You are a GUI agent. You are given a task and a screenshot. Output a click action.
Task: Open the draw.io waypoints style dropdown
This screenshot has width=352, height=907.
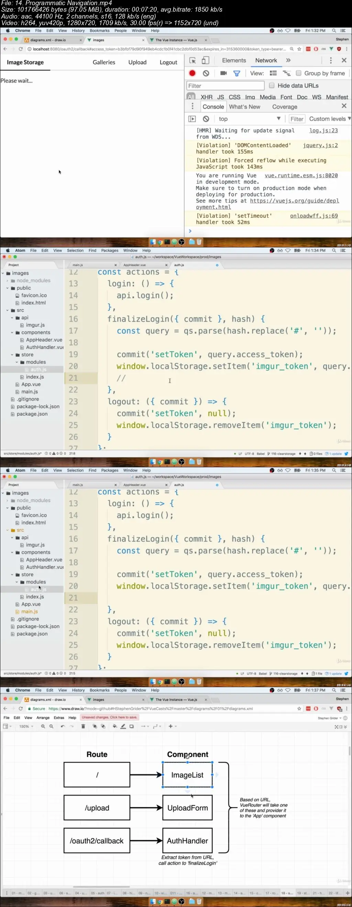(x=157, y=726)
